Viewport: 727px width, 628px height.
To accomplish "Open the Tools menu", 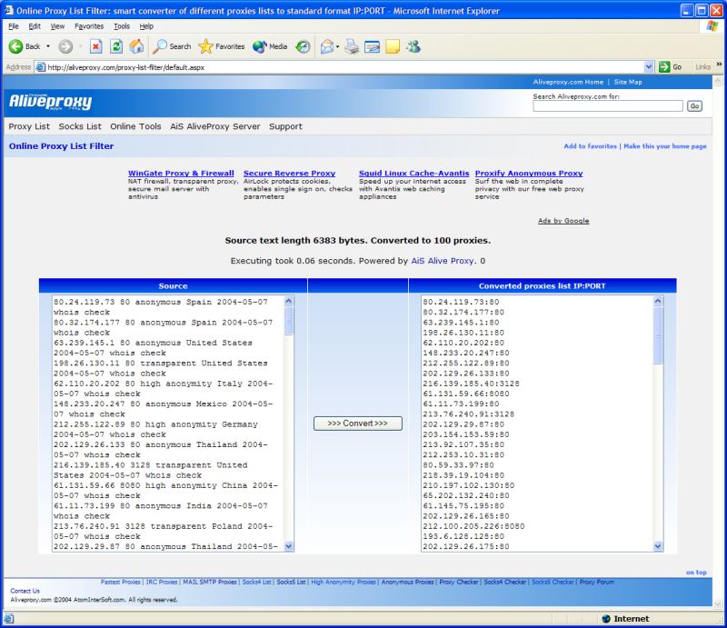I will (121, 25).
